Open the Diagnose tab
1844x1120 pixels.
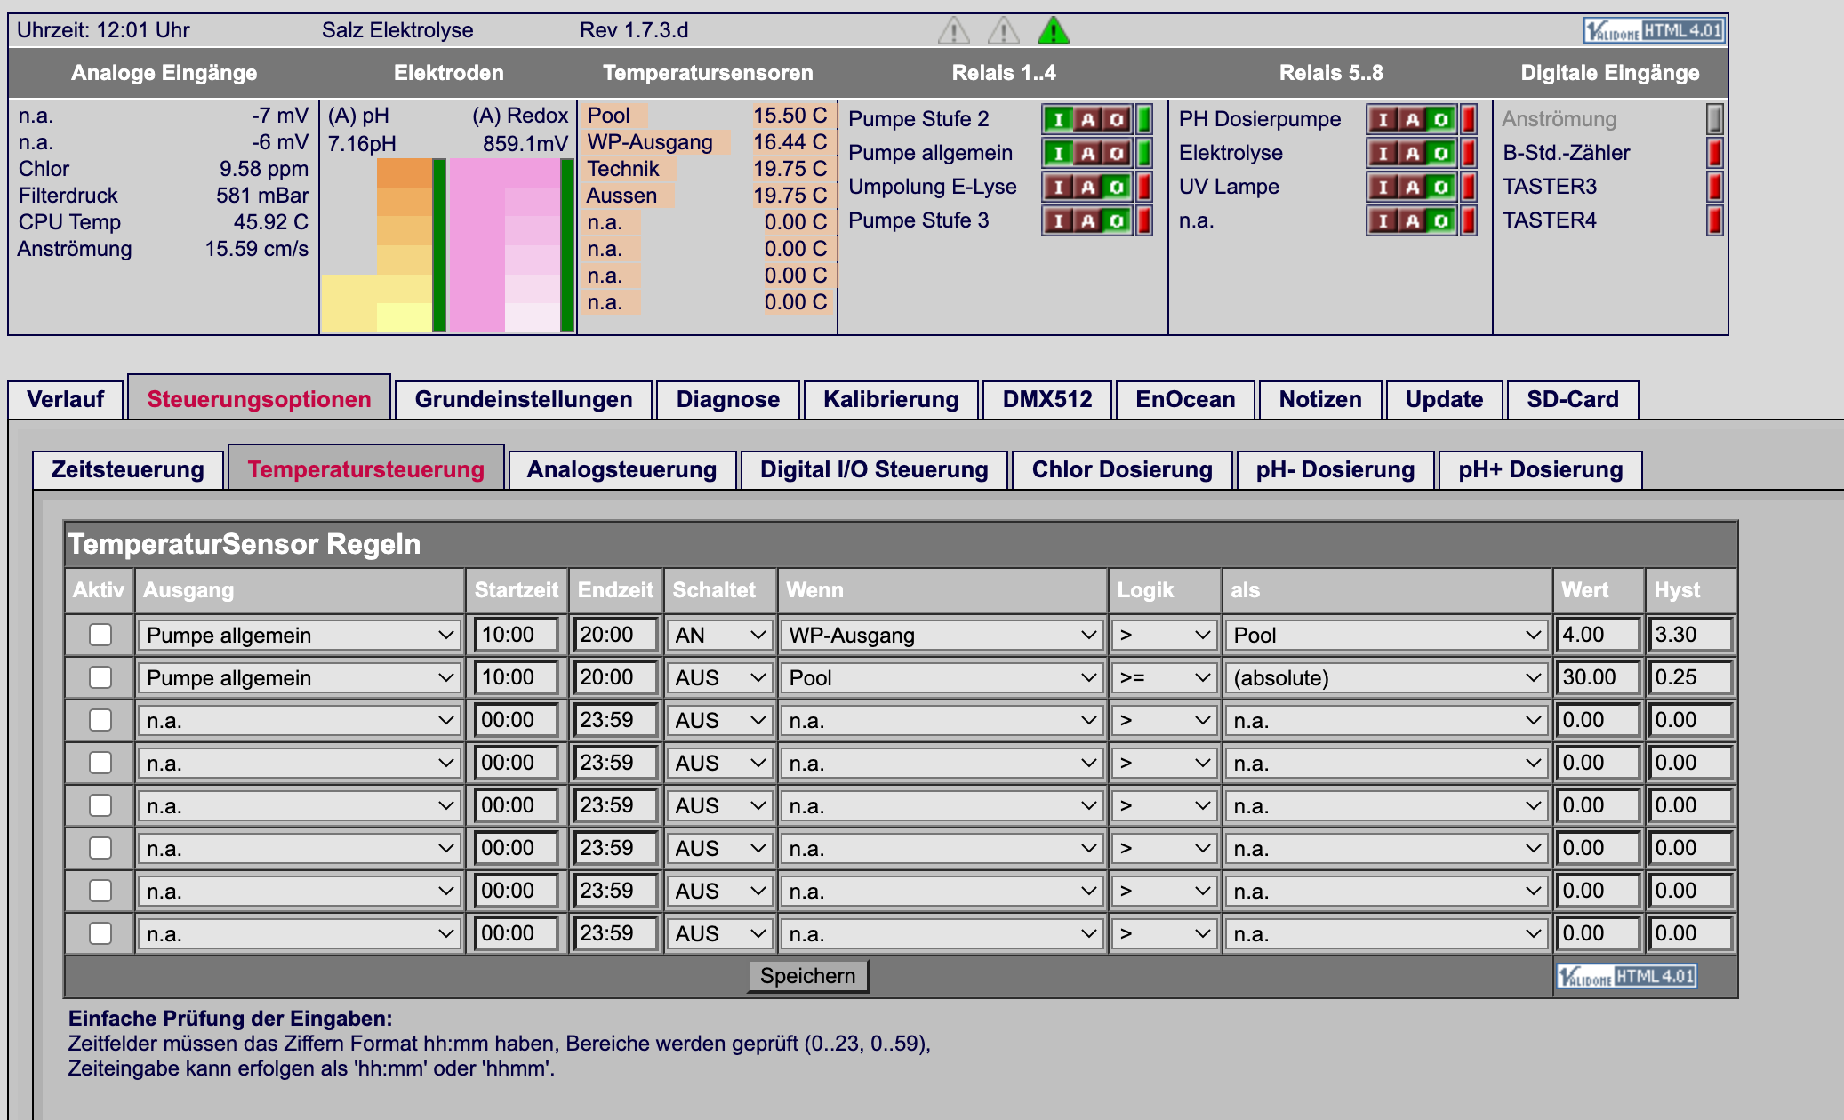pos(728,399)
